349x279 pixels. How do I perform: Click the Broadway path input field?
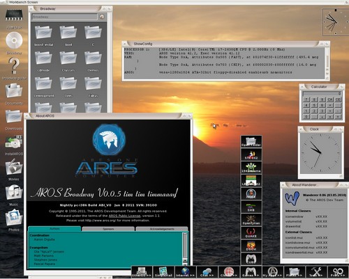coord(64,17)
